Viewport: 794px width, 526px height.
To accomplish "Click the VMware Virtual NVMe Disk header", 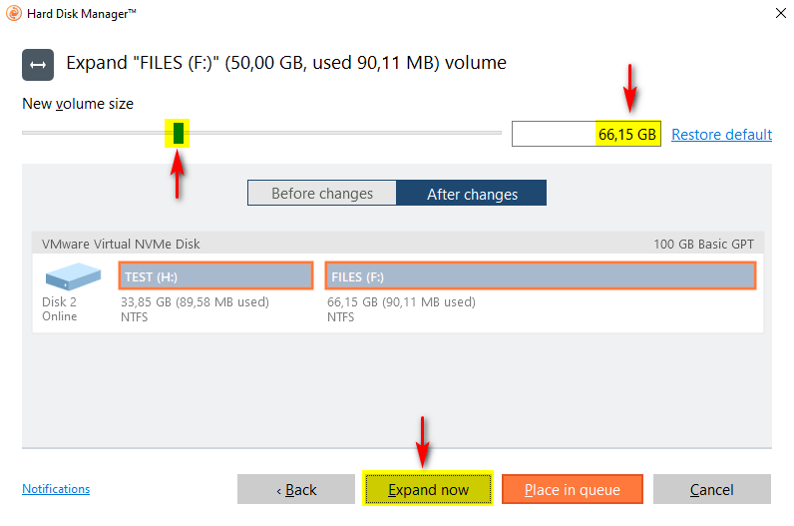I will click(121, 244).
